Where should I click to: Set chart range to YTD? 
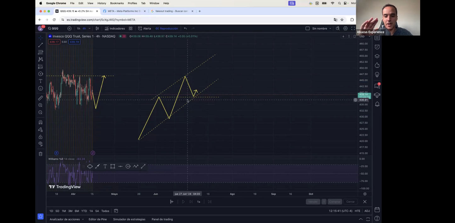click(x=84, y=211)
